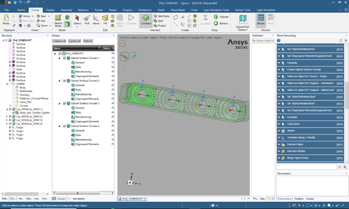Switch to the Simulation panel tab

click(x=76, y=199)
